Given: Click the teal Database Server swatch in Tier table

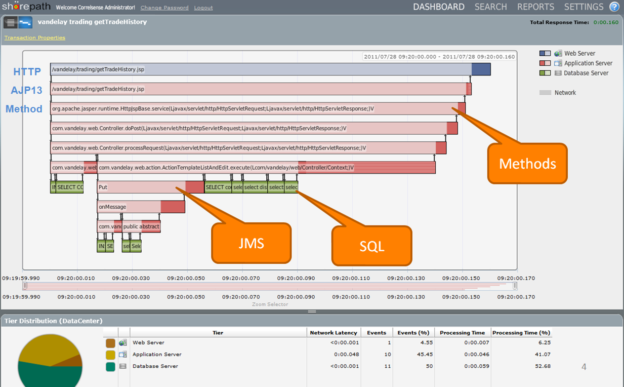Looking at the screenshot, I should coord(110,366).
